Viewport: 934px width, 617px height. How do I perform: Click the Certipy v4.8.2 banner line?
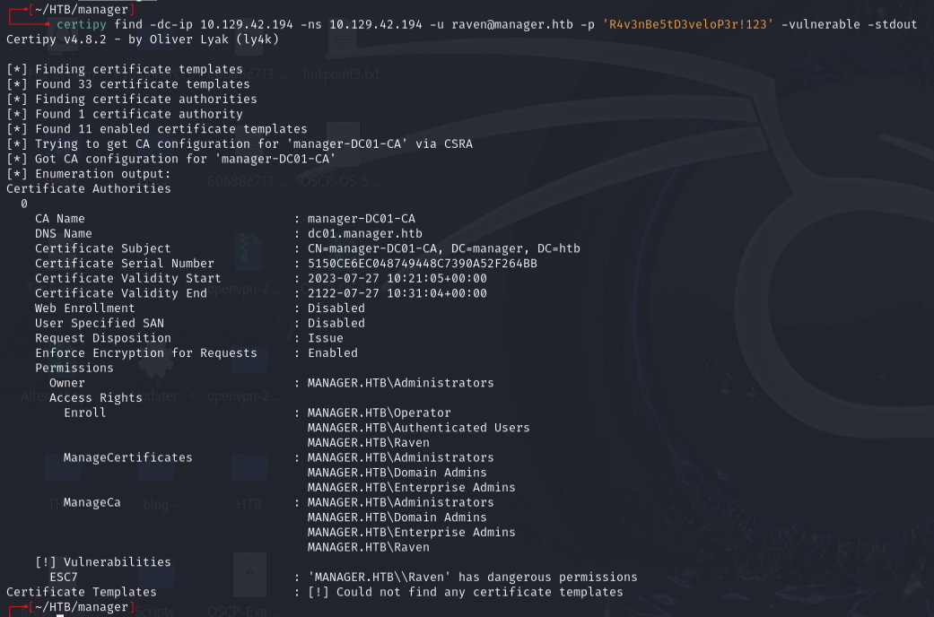tap(143, 39)
